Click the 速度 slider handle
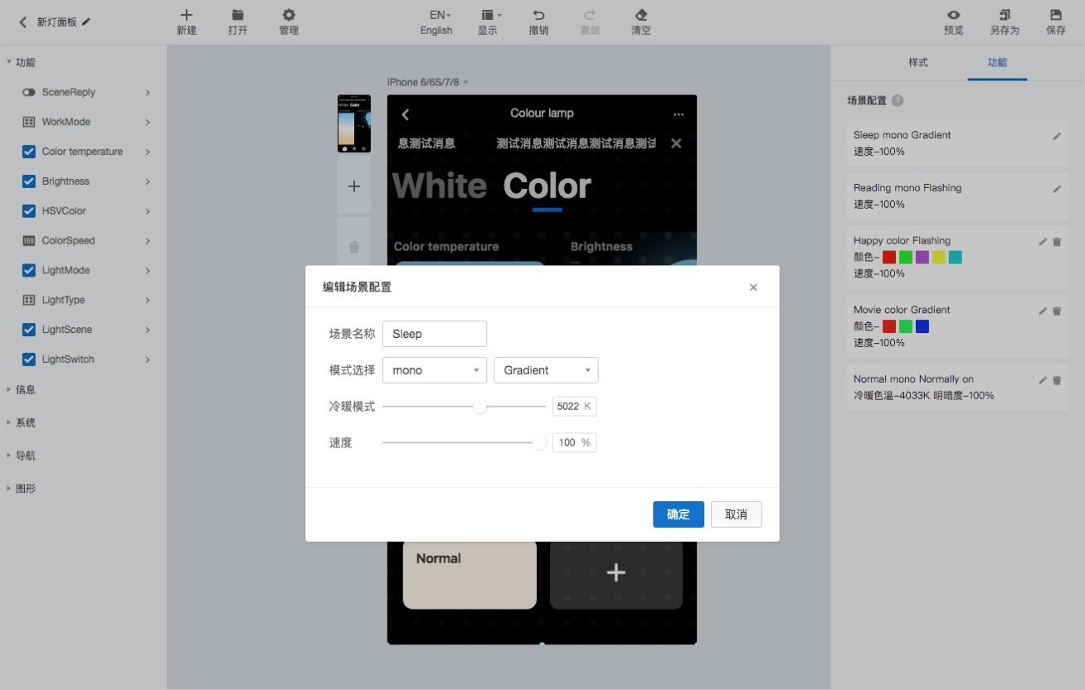Screen dimensions: 1085x690 (540, 443)
